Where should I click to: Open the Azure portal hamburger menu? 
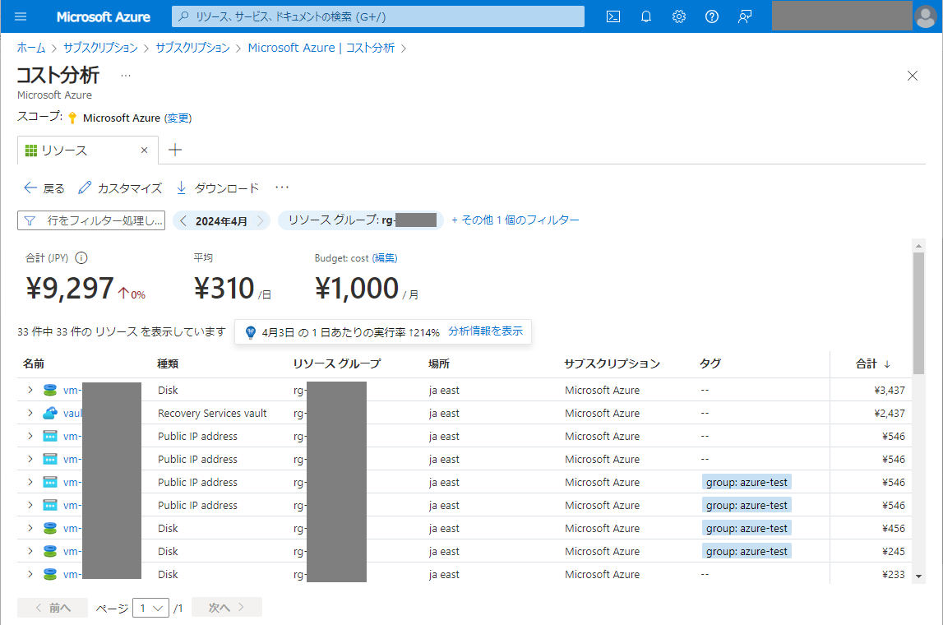tap(21, 16)
